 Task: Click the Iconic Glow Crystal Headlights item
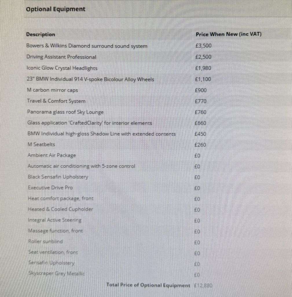[62, 68]
